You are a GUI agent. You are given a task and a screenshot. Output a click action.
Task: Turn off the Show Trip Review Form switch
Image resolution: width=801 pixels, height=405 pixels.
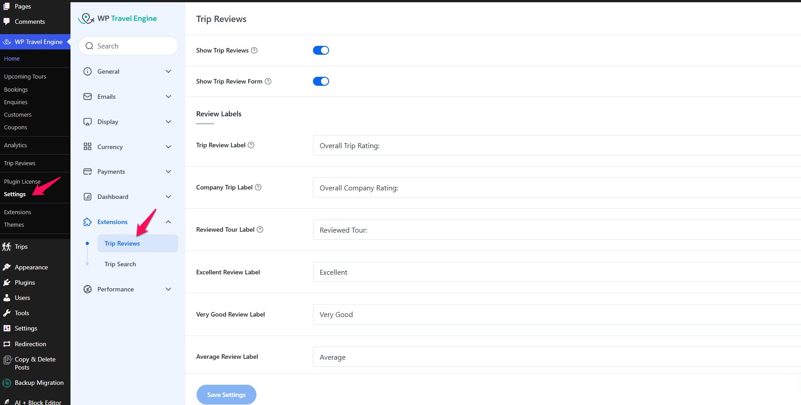coord(321,81)
